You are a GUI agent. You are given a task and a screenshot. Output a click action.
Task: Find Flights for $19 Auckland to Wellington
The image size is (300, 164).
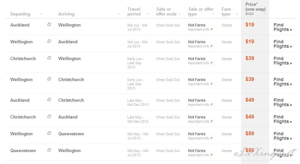coord(283,27)
